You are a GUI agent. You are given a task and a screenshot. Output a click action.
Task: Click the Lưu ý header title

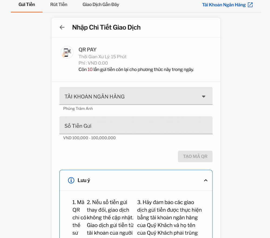click(84, 180)
